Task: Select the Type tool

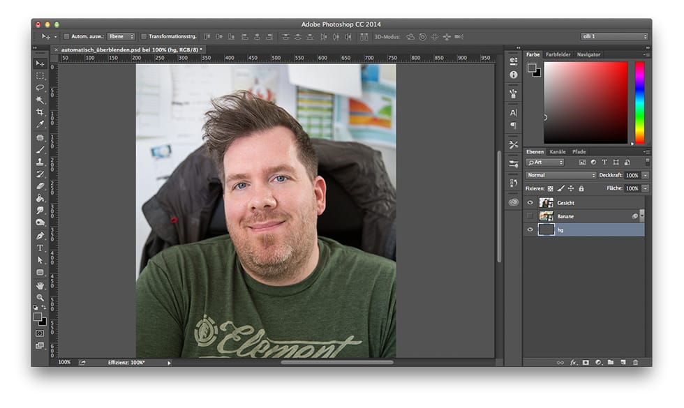Action: click(x=40, y=248)
